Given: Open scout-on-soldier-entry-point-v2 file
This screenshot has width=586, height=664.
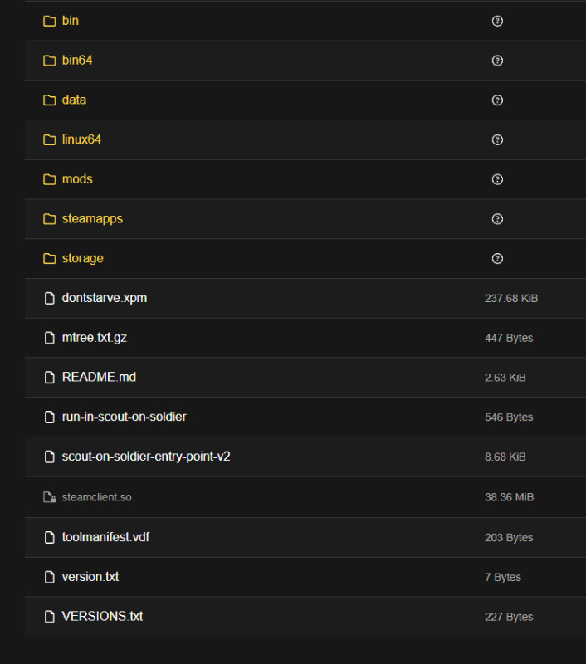Looking at the screenshot, I should pyautogui.click(x=146, y=456).
